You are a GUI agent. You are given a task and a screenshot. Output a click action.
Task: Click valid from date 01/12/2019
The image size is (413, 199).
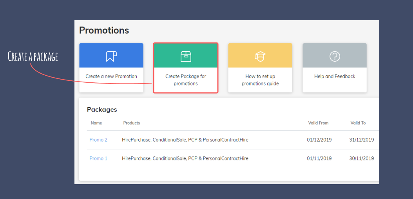tap(319, 140)
